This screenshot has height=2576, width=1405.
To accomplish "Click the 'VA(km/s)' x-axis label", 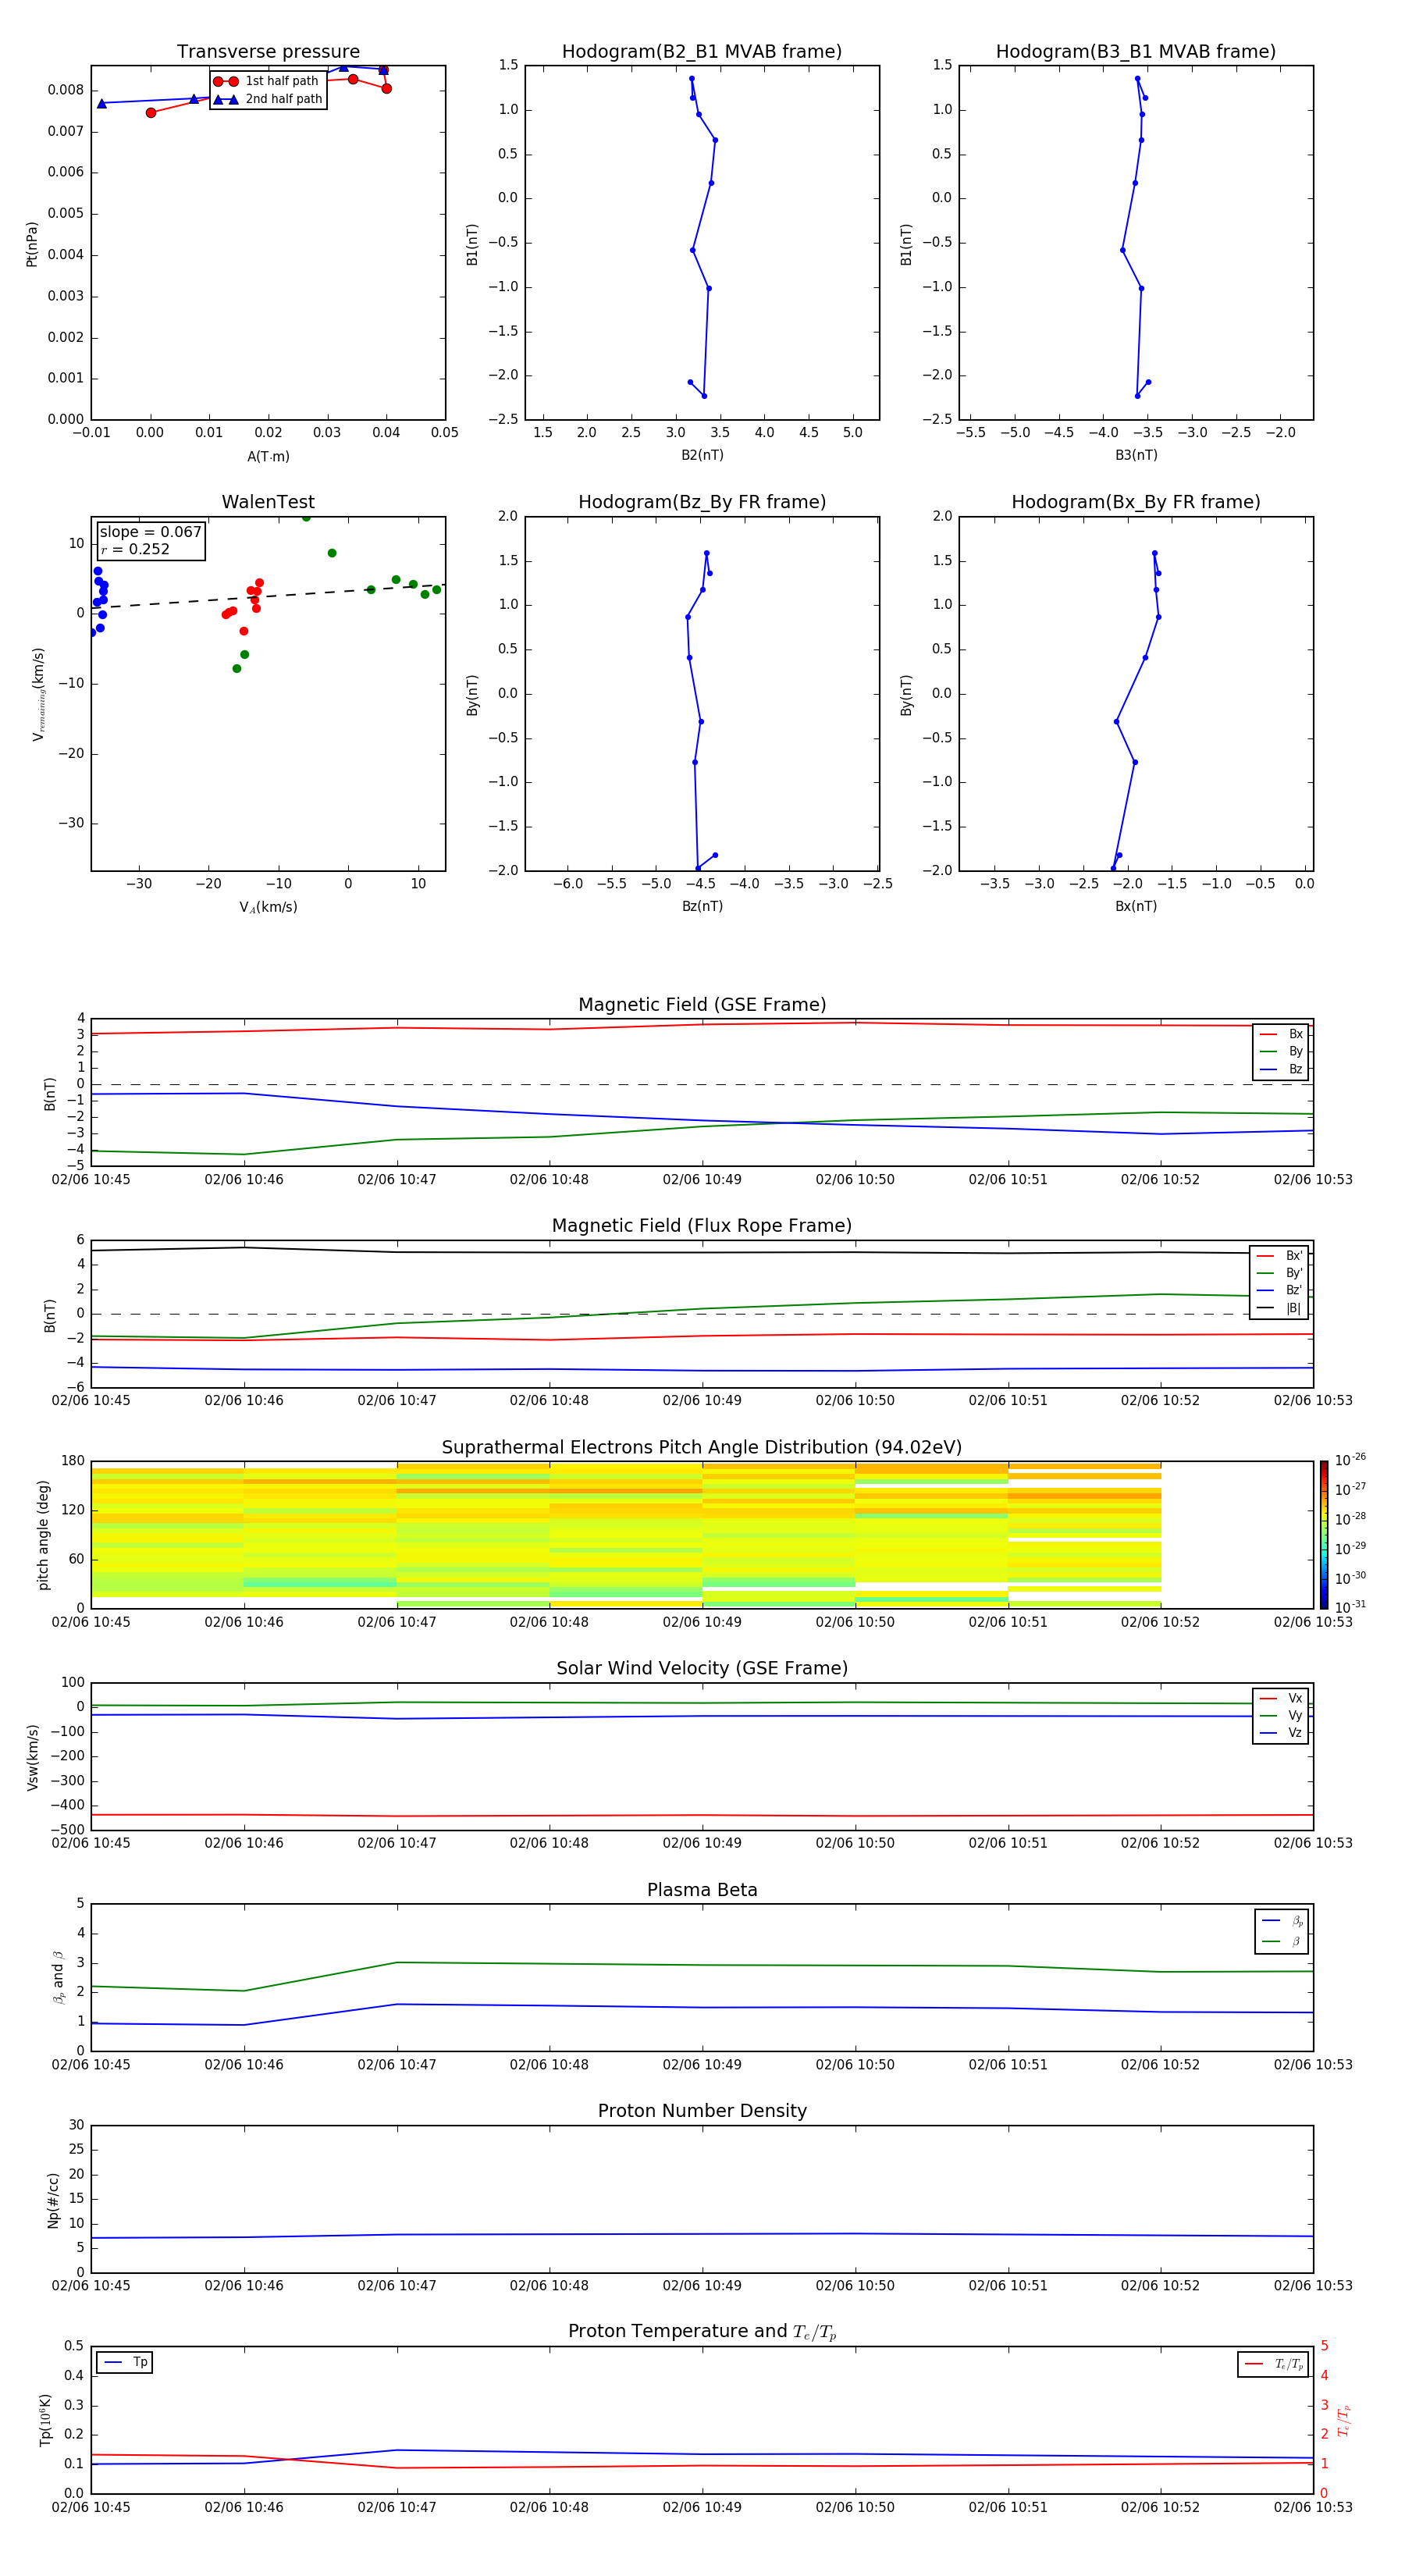I will (x=268, y=907).
